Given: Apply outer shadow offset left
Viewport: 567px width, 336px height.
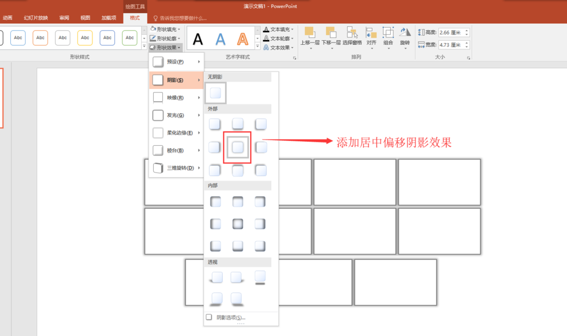Looking at the screenshot, I should (x=261, y=148).
